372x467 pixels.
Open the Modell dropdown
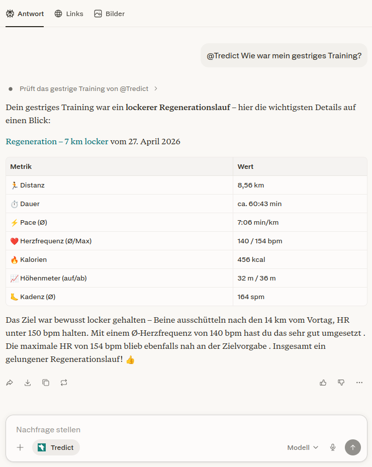302,447
